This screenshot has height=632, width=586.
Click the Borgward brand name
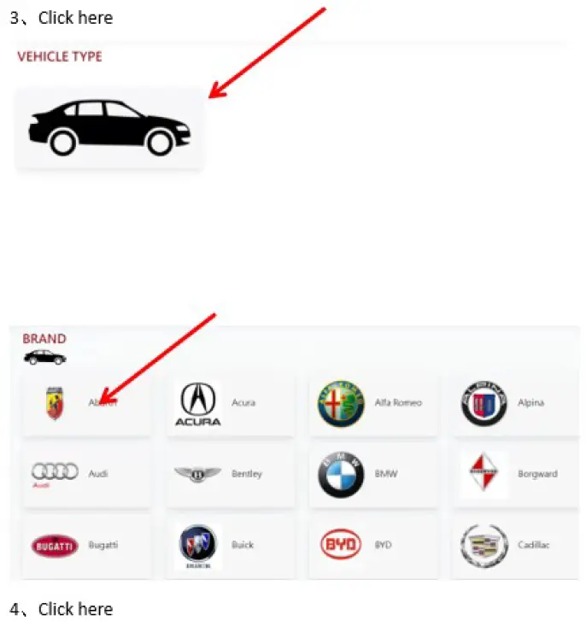point(537,474)
